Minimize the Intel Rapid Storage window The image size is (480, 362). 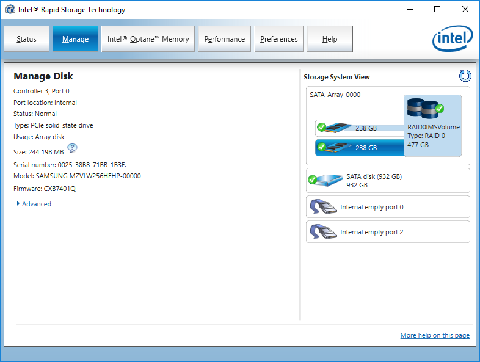coord(410,10)
